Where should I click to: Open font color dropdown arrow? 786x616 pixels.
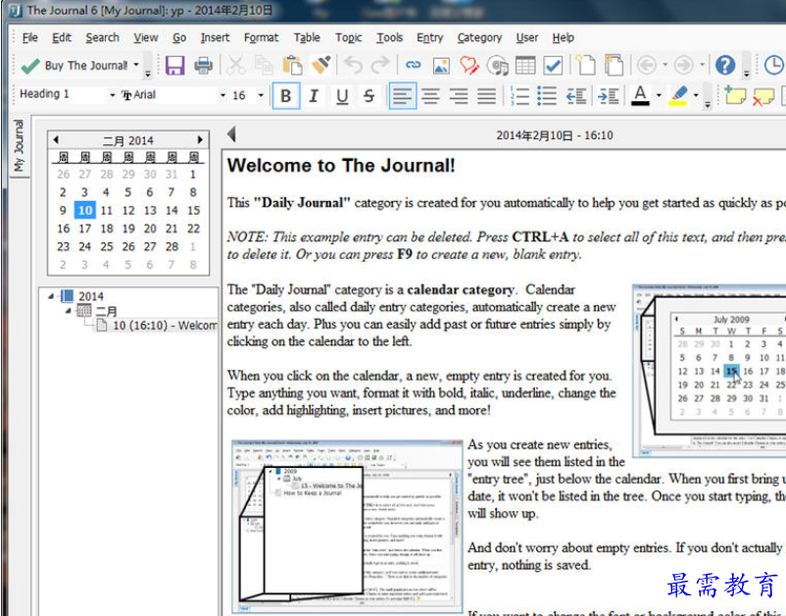point(659,95)
